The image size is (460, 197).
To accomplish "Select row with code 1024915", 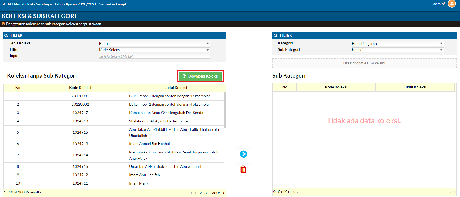I will (113, 132).
